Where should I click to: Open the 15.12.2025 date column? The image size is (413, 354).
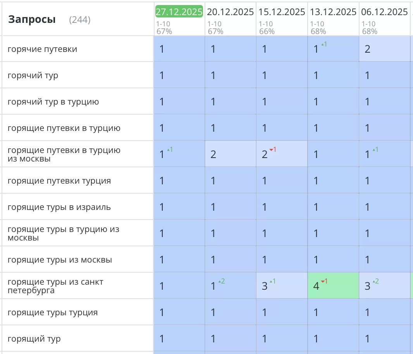[282, 12]
